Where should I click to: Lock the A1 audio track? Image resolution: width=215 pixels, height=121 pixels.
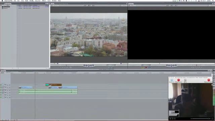click(x=8, y=90)
